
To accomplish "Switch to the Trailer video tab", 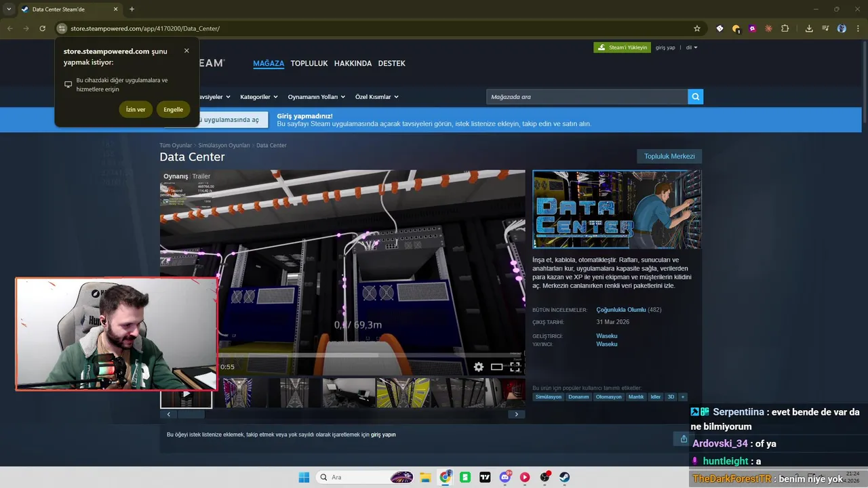I will (201, 176).
